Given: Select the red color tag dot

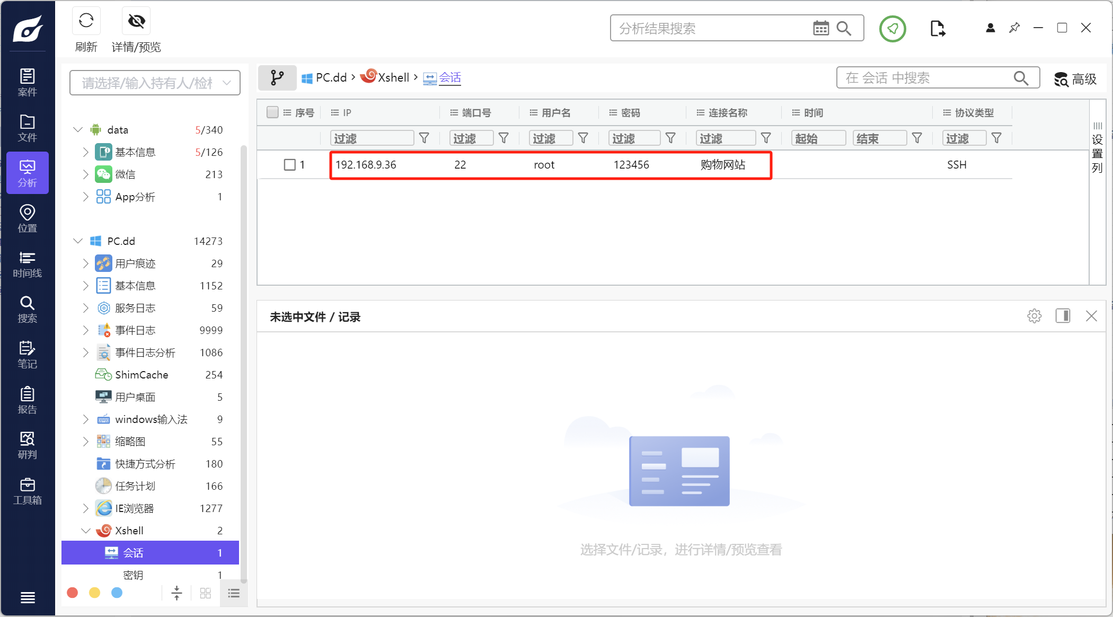Looking at the screenshot, I should 73,593.
